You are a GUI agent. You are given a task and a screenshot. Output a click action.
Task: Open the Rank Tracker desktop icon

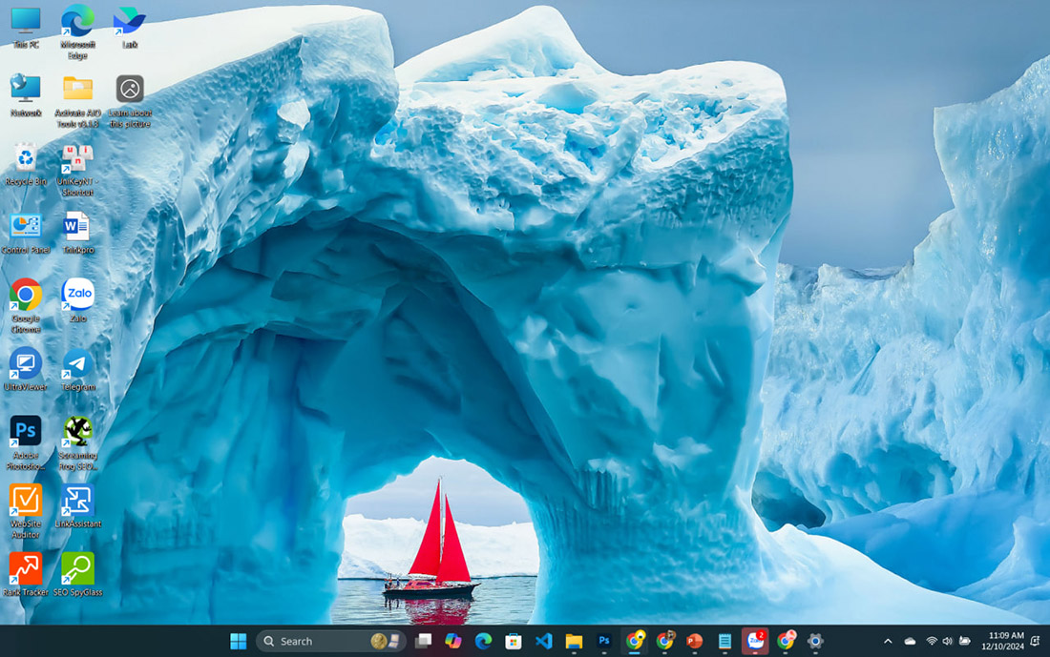point(24,572)
